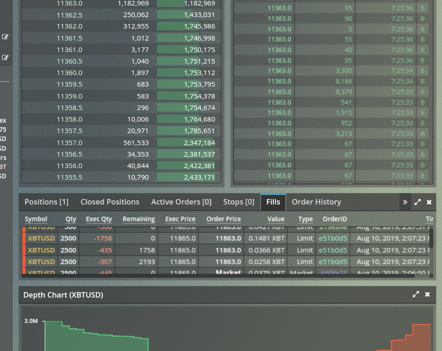Open order ID e51b0d5 in the -1758 fill row
This screenshot has height=351, width=442.
pyautogui.click(x=333, y=238)
